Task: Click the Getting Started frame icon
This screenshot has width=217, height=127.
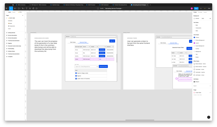Action: click(7, 33)
